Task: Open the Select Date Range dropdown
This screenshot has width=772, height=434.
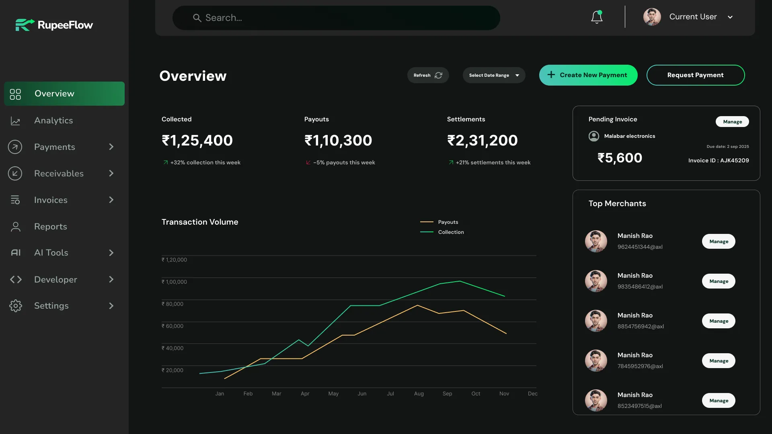Action: coord(494,75)
